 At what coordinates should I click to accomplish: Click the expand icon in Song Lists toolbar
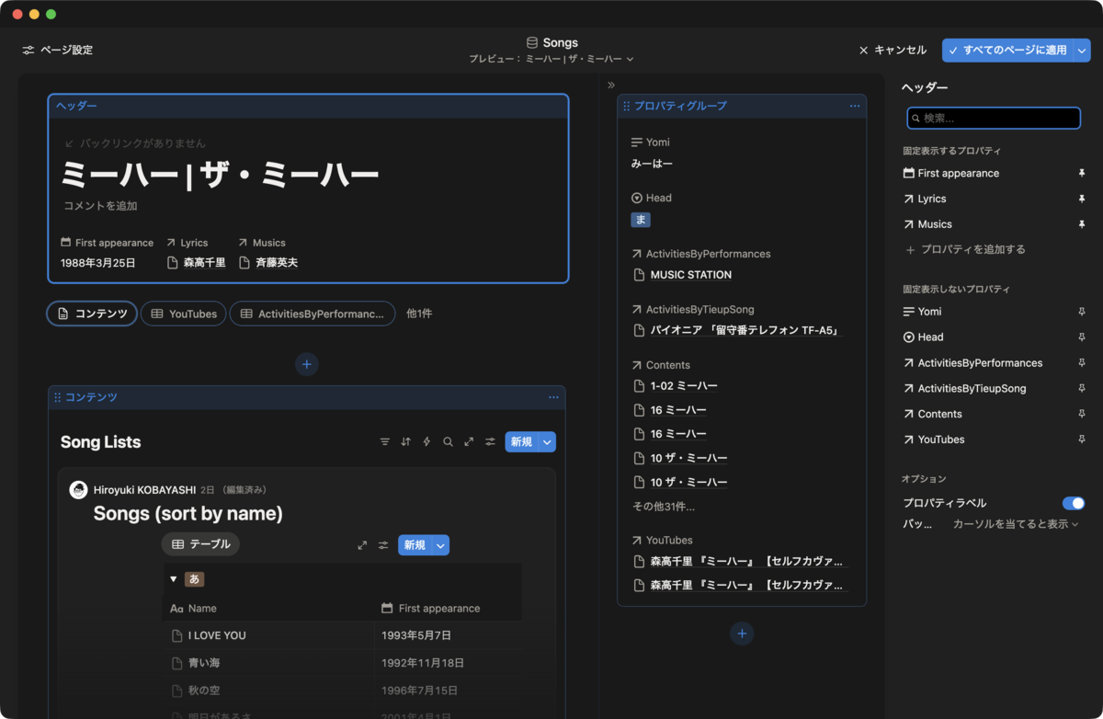(x=469, y=442)
